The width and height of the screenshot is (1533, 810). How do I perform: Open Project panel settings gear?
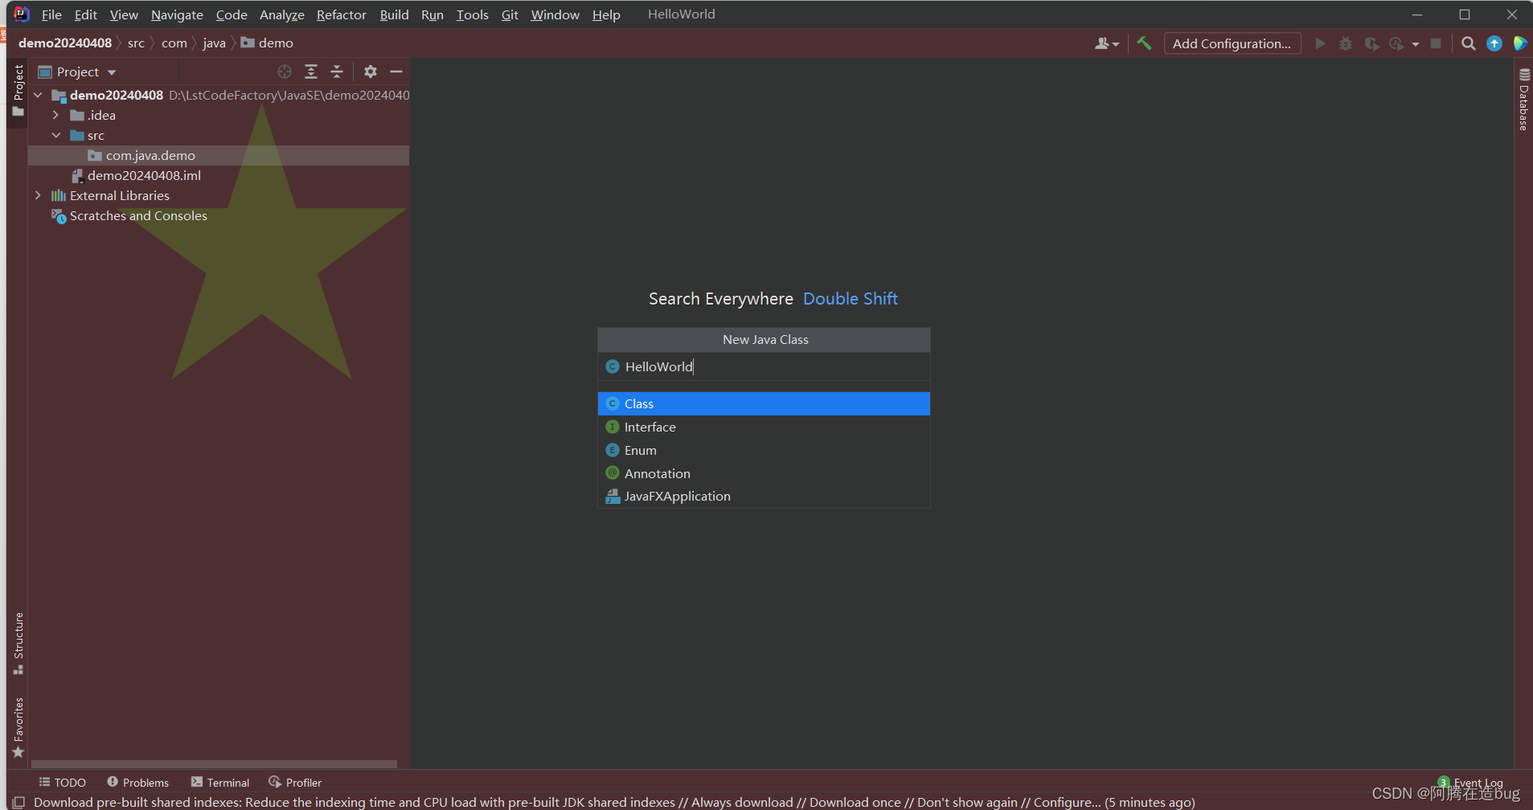370,72
